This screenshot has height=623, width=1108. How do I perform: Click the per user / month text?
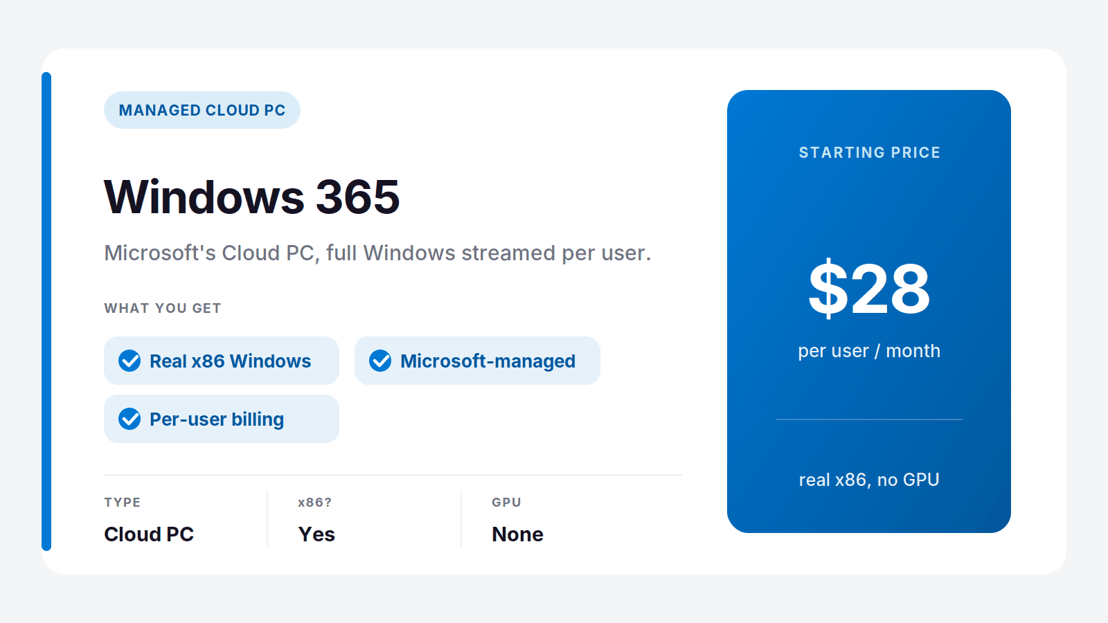(x=869, y=351)
